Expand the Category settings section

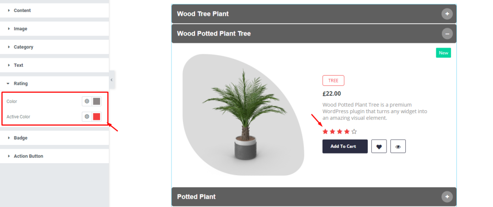pyautogui.click(x=54, y=47)
